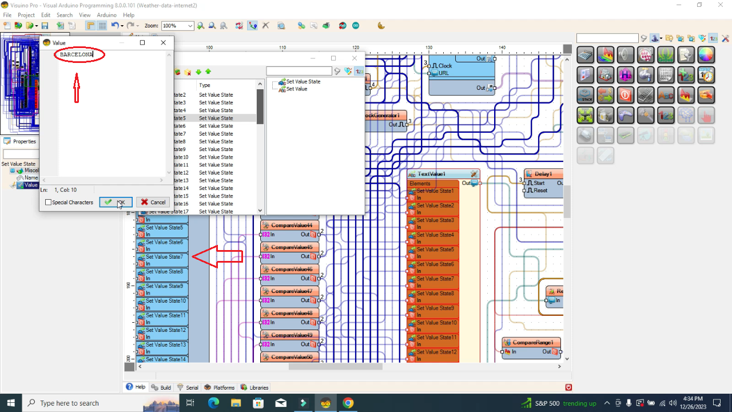Open the wizard hat dropdown arrow
The image size is (732, 412).
(661, 38)
